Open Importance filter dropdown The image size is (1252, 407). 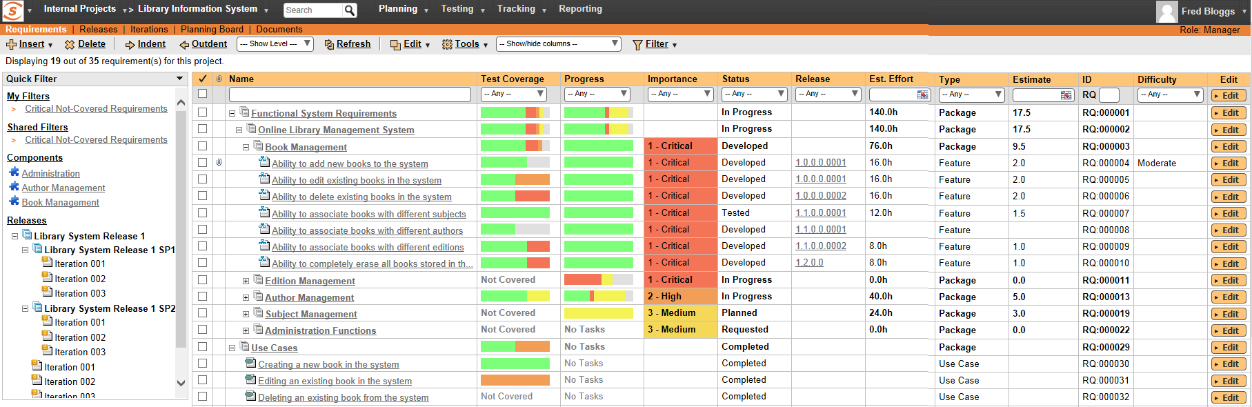pyautogui.click(x=681, y=94)
